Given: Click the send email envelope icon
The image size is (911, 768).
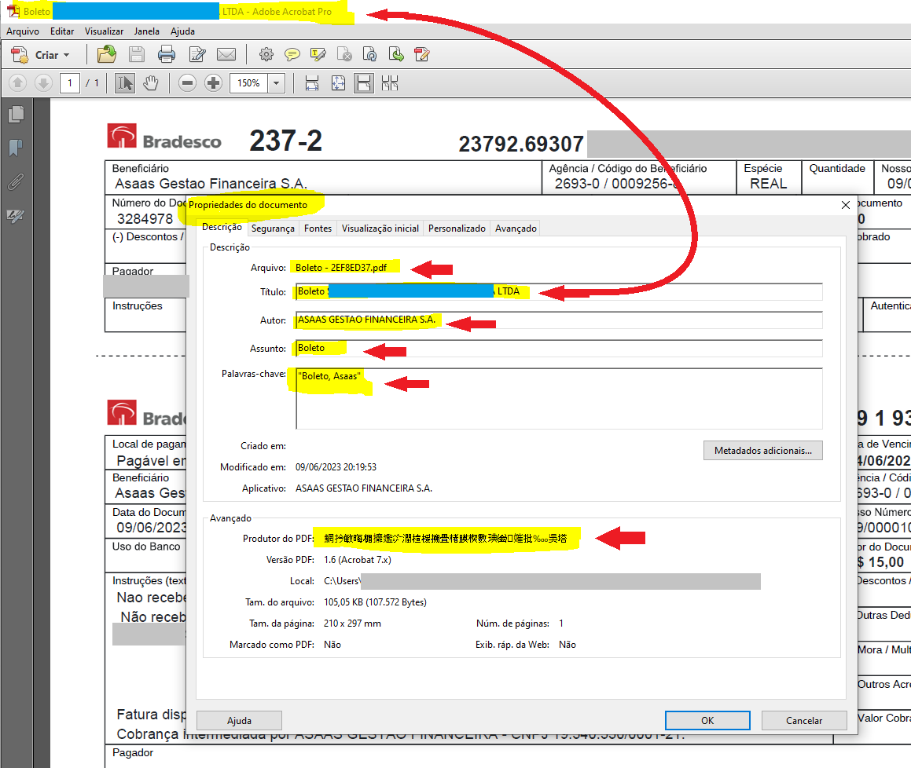Looking at the screenshot, I should pyautogui.click(x=226, y=54).
